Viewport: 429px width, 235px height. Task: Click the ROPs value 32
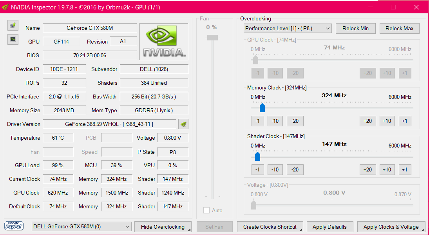[x=64, y=83]
